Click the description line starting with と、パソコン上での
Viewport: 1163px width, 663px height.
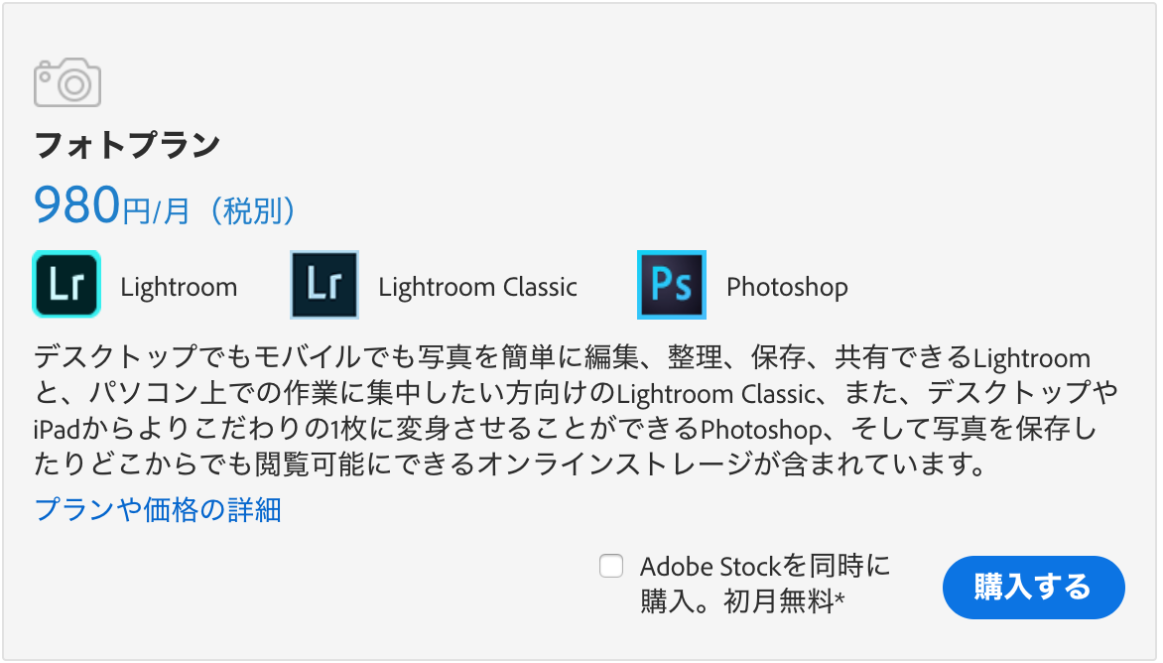[x=576, y=393]
